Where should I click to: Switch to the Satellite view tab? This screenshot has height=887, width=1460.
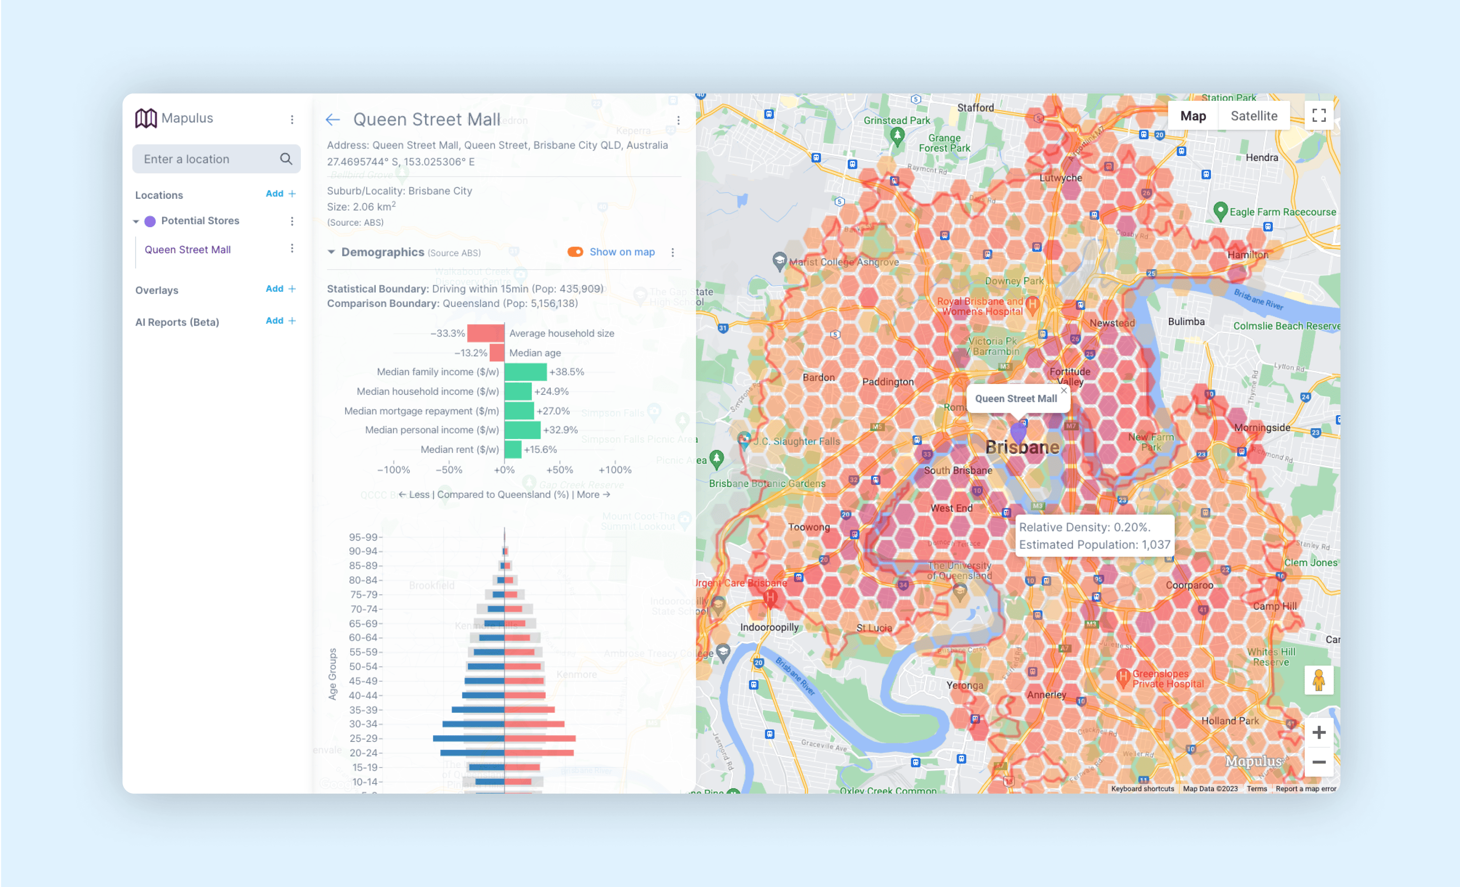pos(1254,116)
